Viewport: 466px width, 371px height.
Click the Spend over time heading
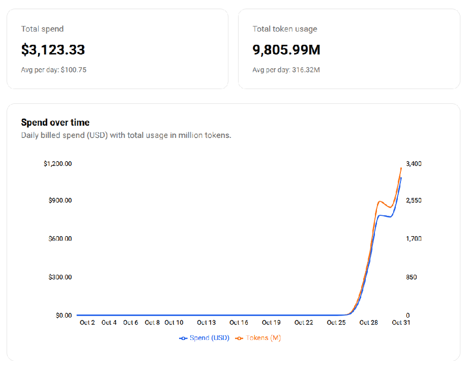point(55,123)
